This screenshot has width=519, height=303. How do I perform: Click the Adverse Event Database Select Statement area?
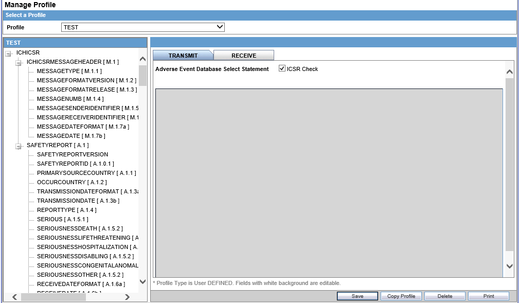pos(329,180)
